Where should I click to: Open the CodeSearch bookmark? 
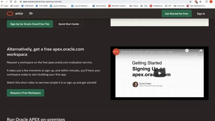pos(156,6)
